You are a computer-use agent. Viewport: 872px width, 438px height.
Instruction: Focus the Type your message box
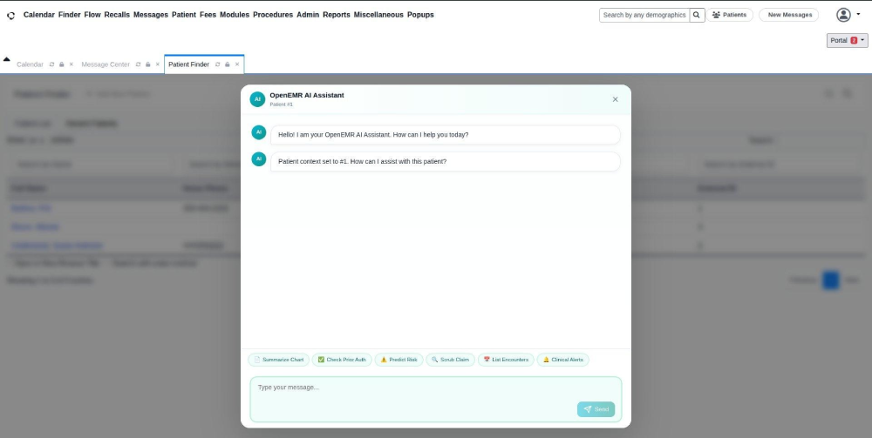pos(436,399)
